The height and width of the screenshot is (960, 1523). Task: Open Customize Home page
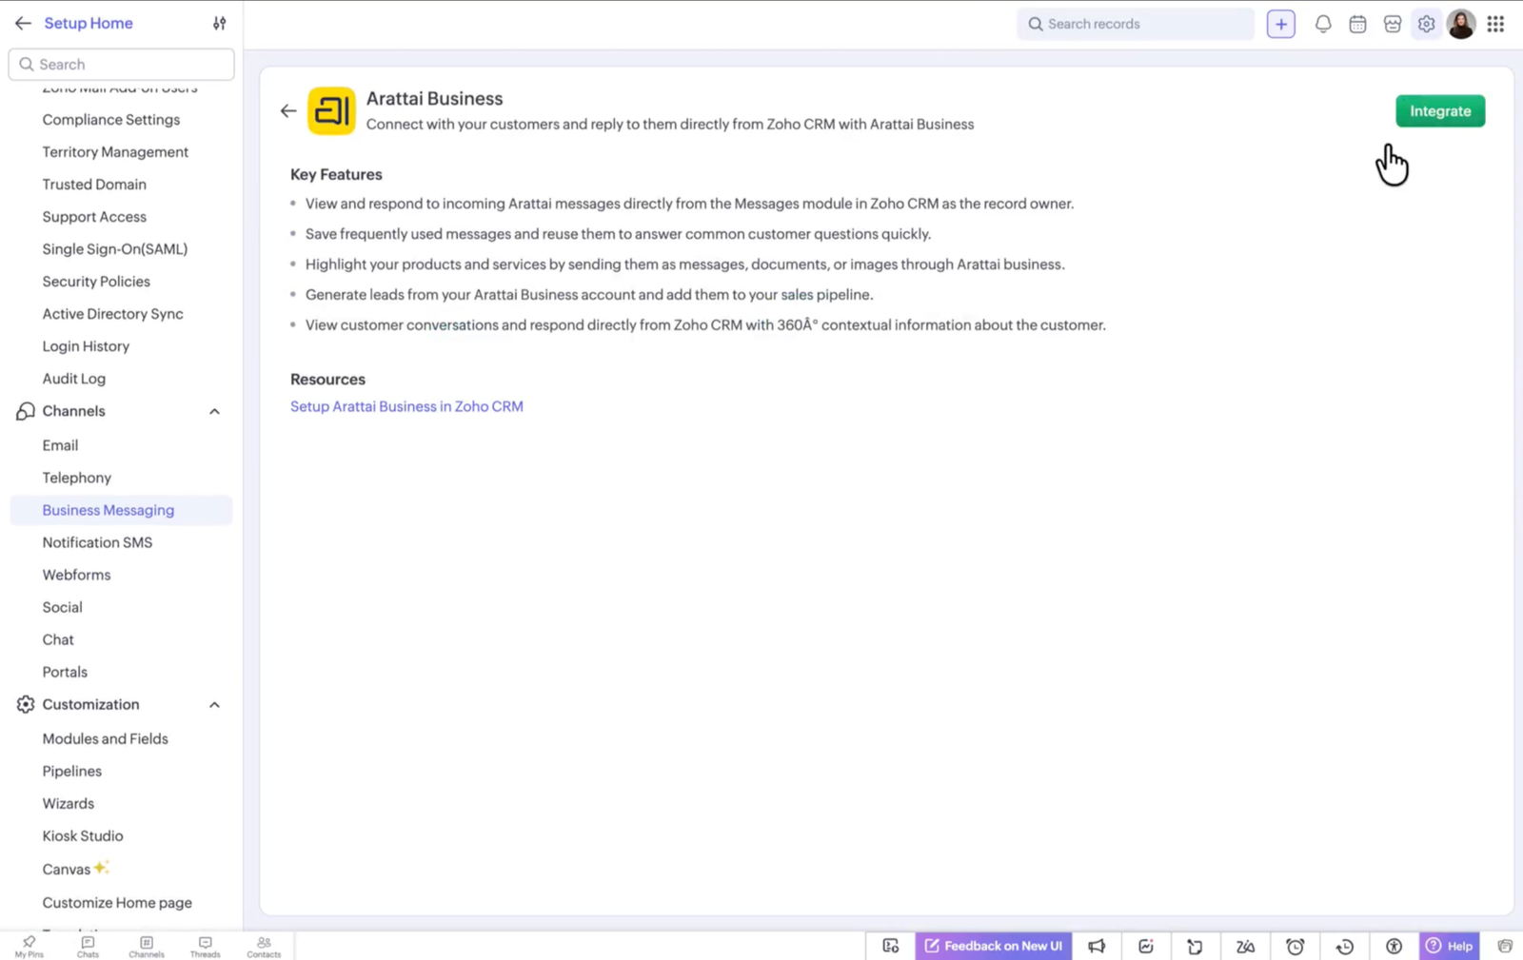pos(117,902)
